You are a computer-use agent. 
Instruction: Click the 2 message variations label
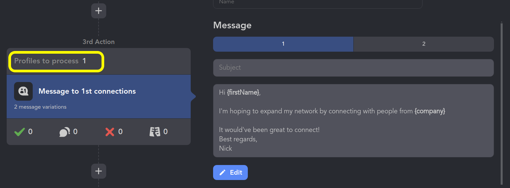[40, 107]
